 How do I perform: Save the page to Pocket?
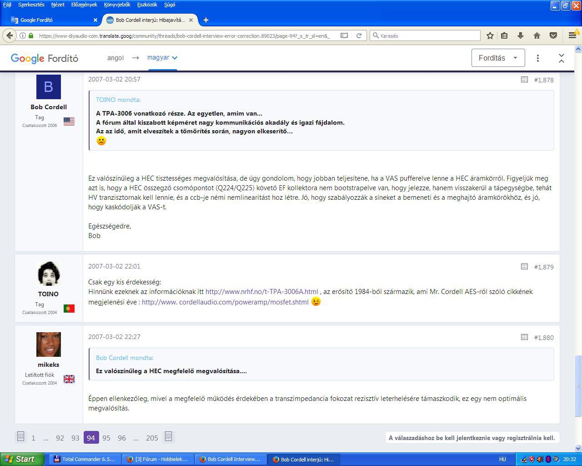[553, 35]
